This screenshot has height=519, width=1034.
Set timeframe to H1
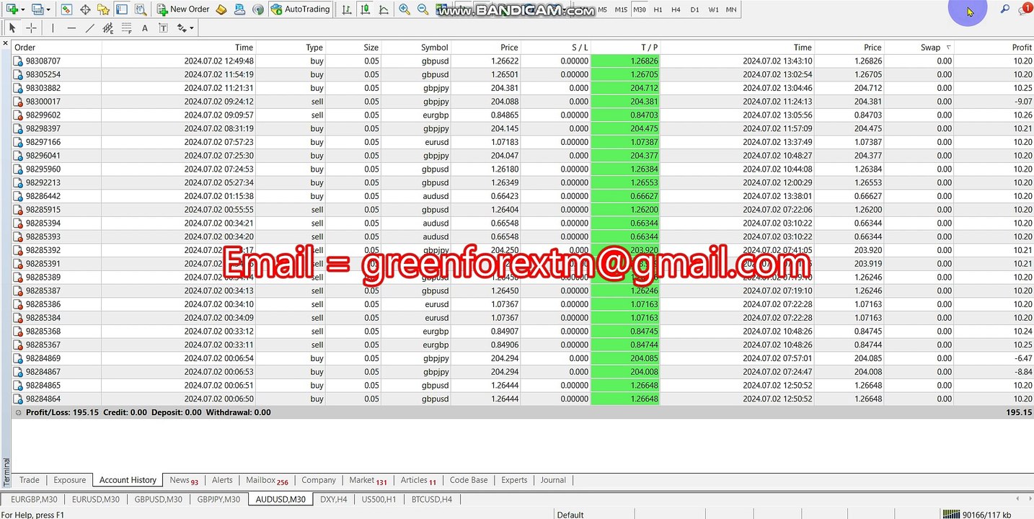658,9
